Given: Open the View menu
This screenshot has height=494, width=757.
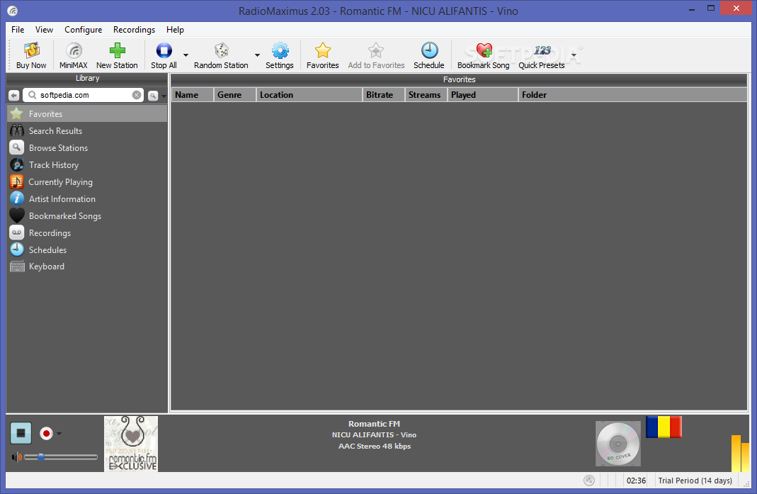Looking at the screenshot, I should pyautogui.click(x=44, y=30).
